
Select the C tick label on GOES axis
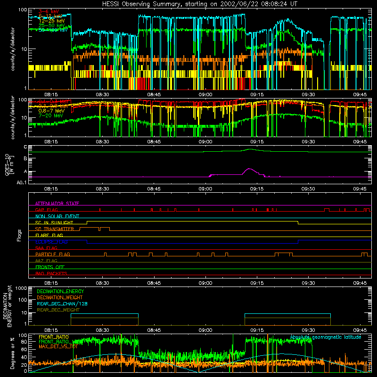click(x=25, y=147)
